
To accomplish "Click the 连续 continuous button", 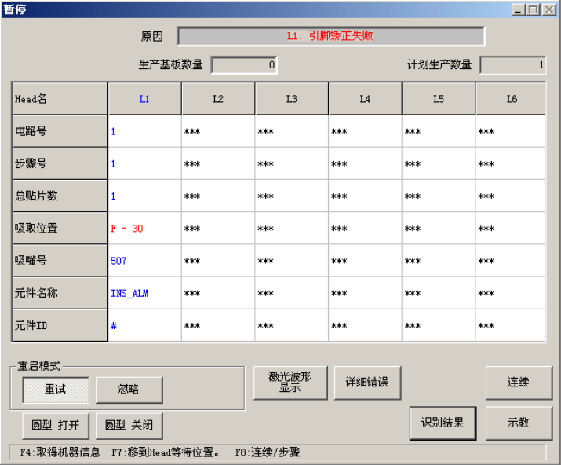I will (519, 383).
